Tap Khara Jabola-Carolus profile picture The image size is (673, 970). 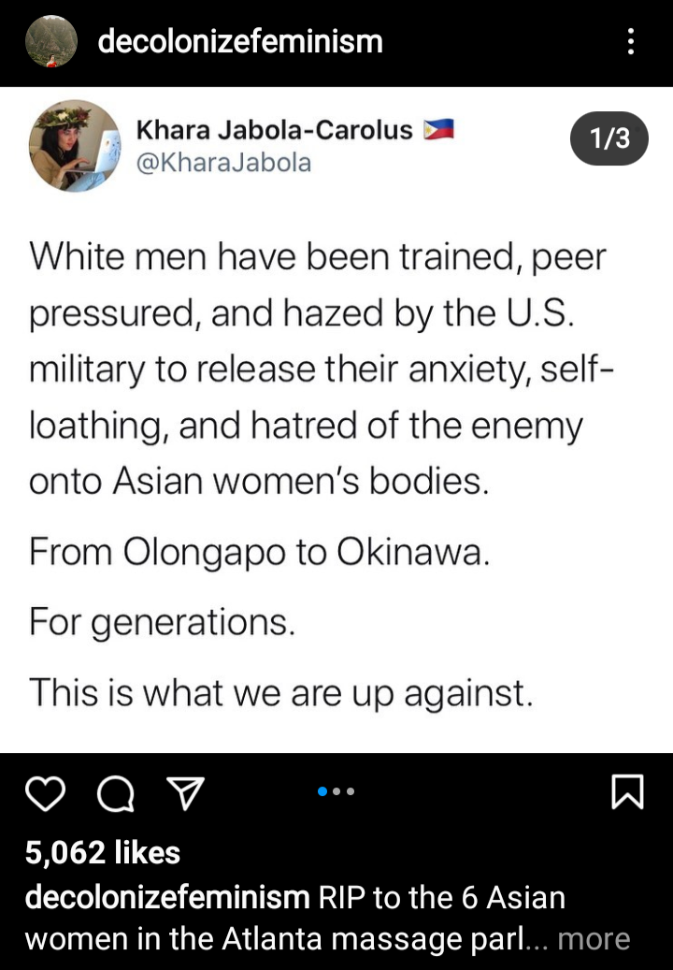pos(75,145)
